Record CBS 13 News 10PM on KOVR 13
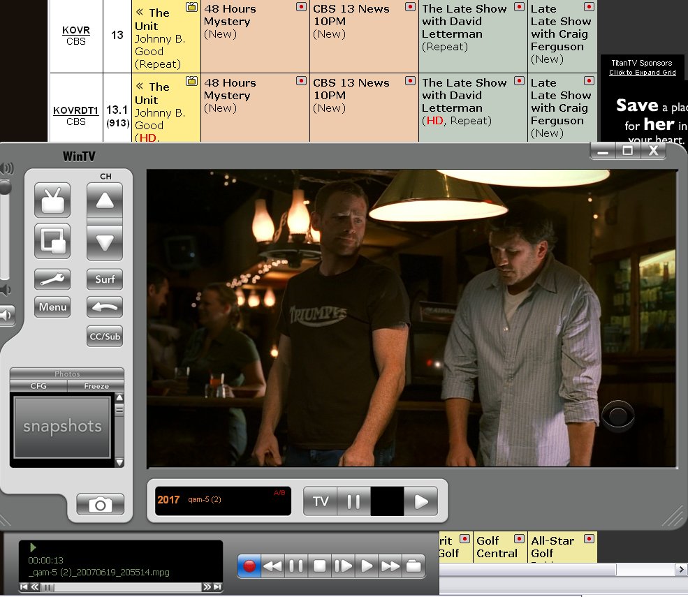This screenshot has width=688, height=597. pyautogui.click(x=410, y=6)
